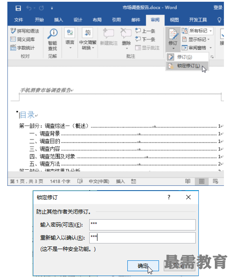The image size is (230, 279).
Task: Click the Undo arrow icon
Action: [29, 8]
